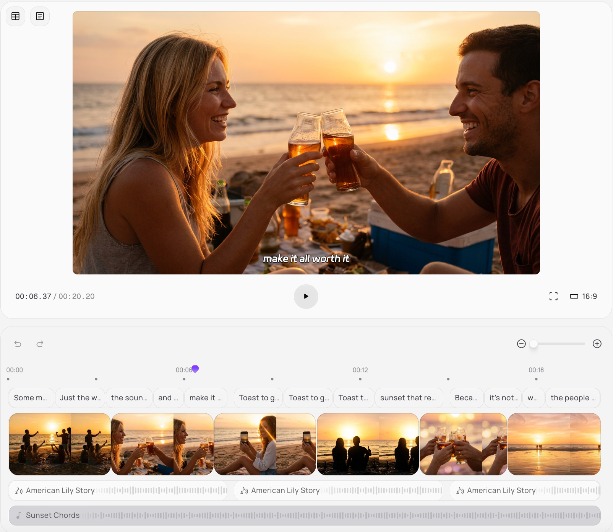
Task: Select the 'the people ...' caption clip
Action: tap(572, 398)
